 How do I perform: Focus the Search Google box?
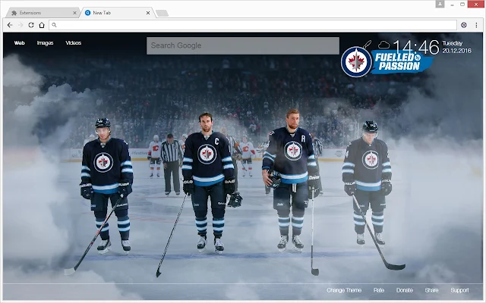[243, 45]
